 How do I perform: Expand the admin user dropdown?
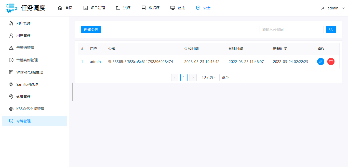point(333,8)
